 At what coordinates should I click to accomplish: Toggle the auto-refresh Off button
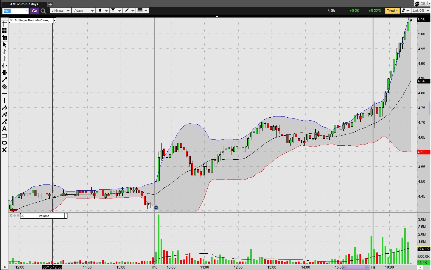point(420,4)
